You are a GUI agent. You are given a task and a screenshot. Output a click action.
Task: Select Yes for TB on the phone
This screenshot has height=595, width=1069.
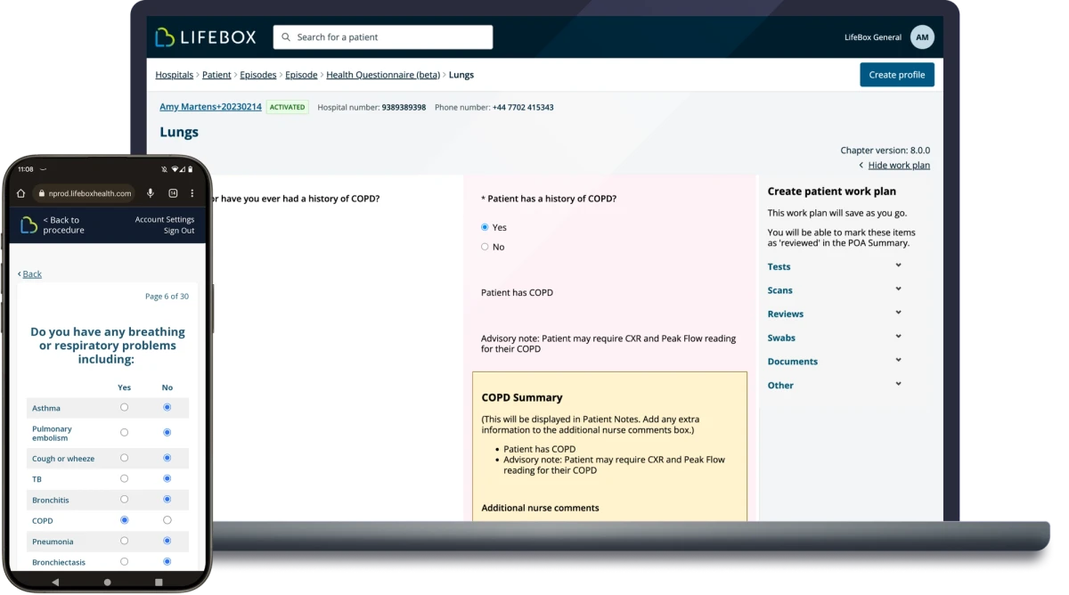pos(124,478)
